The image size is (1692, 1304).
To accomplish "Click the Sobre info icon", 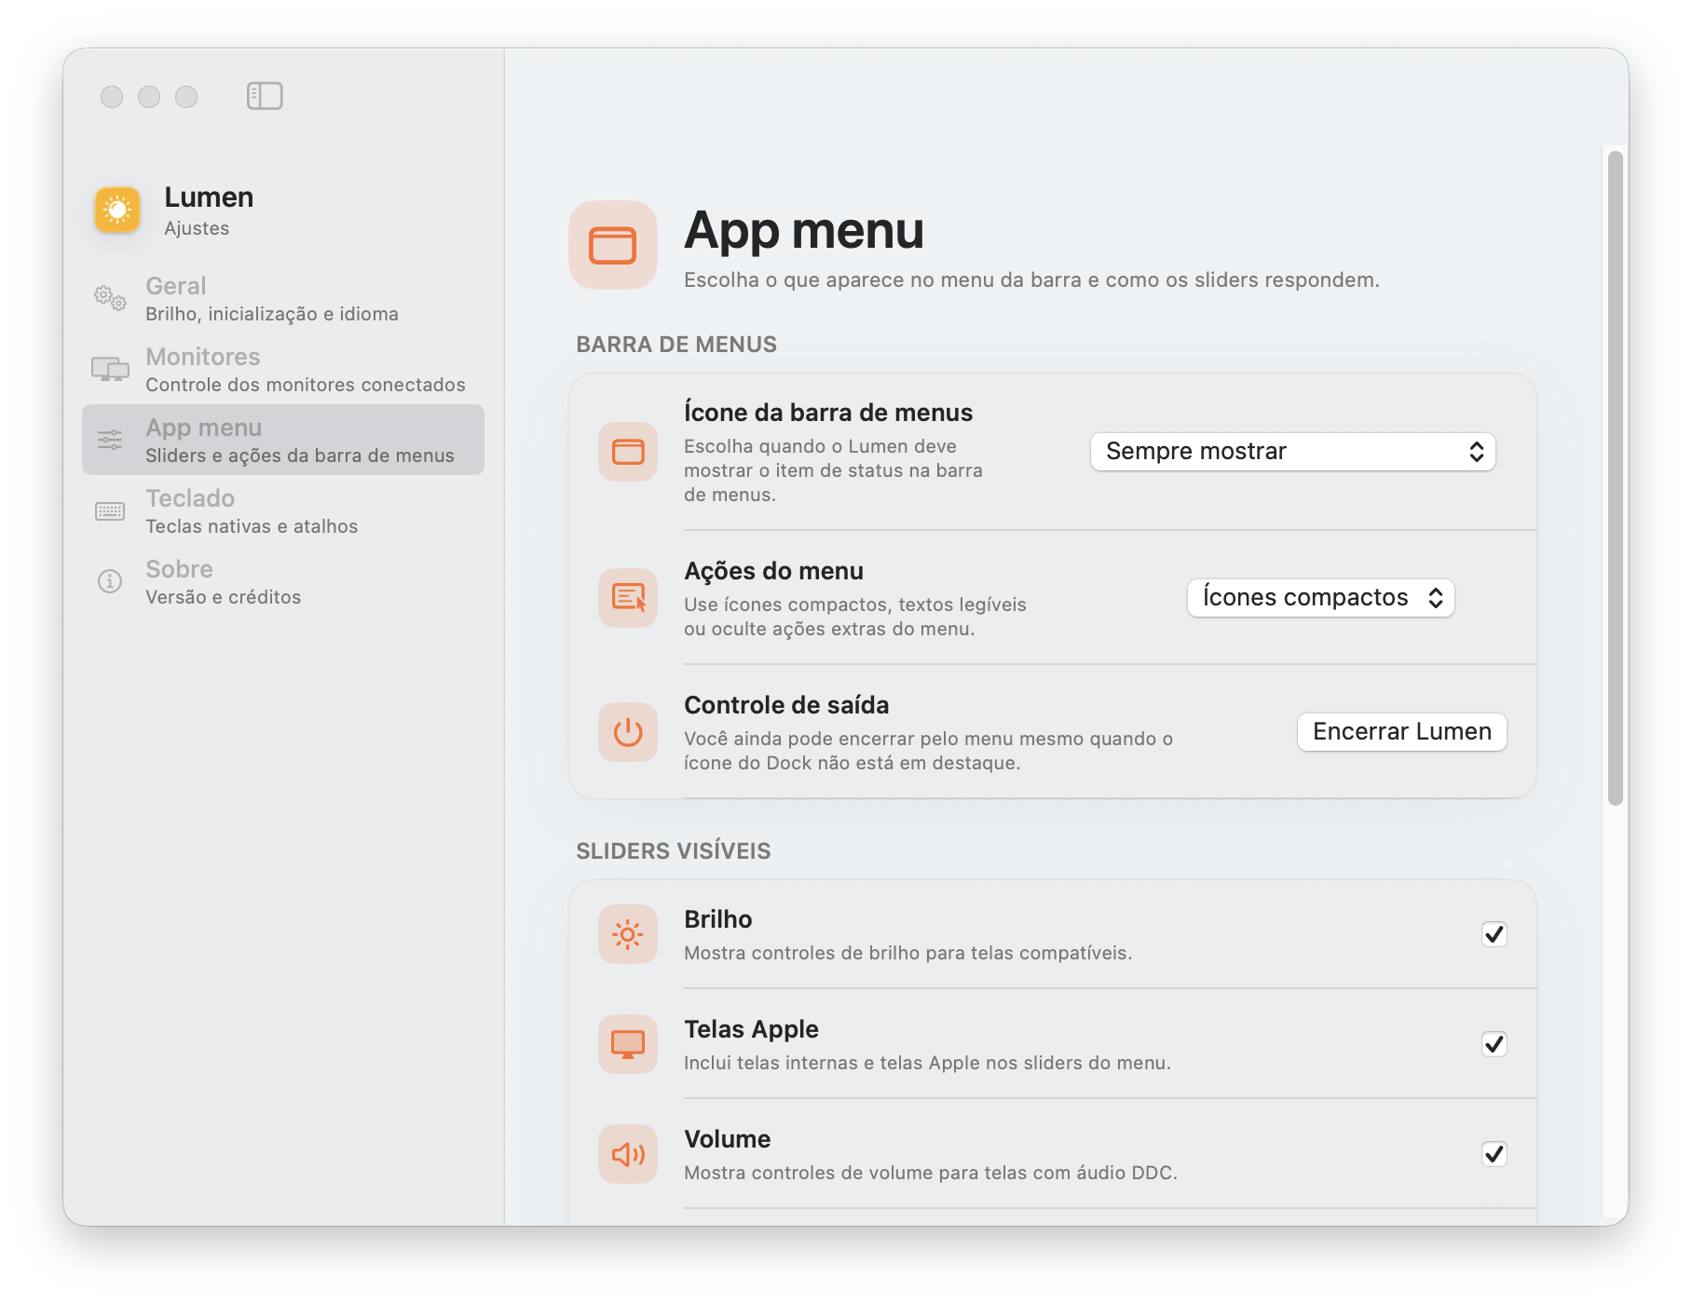I will coord(110,581).
